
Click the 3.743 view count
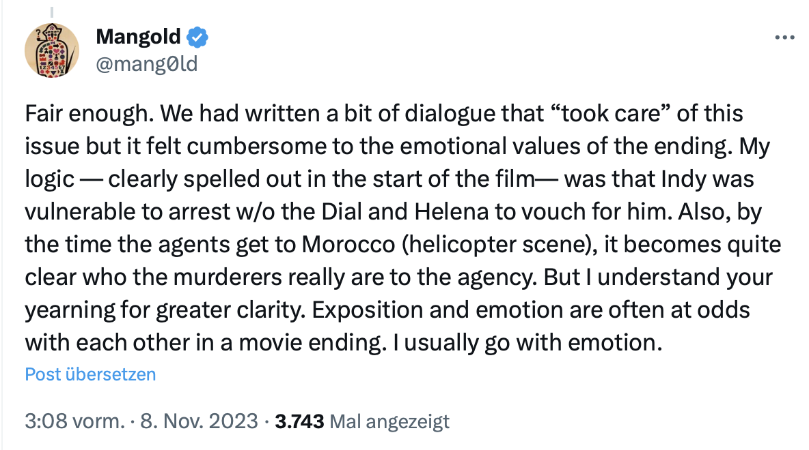point(299,422)
